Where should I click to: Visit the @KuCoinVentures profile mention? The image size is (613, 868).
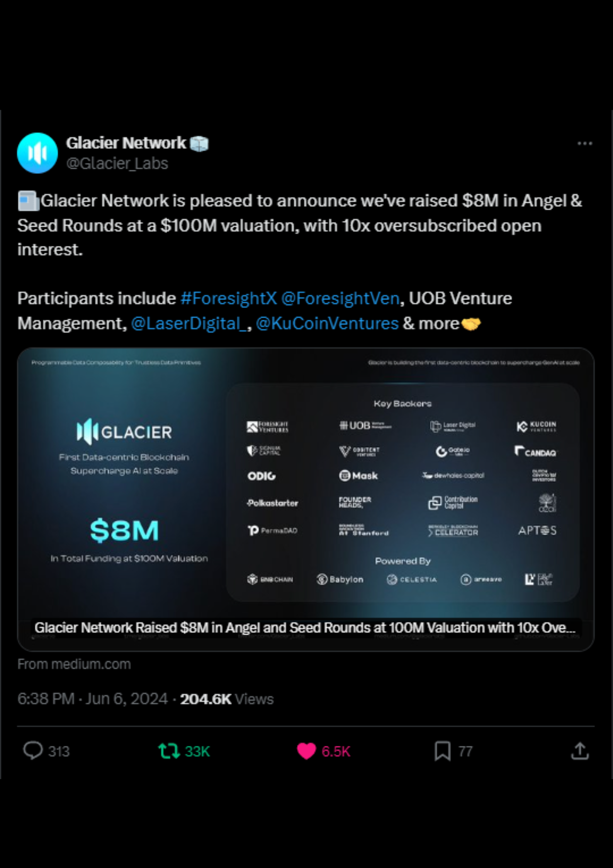point(327,324)
